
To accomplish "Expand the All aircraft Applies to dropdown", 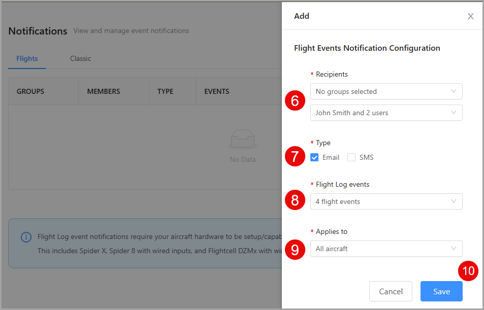I will [386, 249].
